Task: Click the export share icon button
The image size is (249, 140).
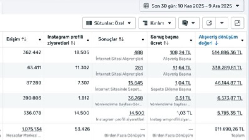Action: (209, 23)
